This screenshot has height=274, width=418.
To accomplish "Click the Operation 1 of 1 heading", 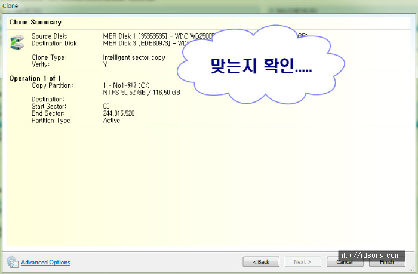I will 35,78.
